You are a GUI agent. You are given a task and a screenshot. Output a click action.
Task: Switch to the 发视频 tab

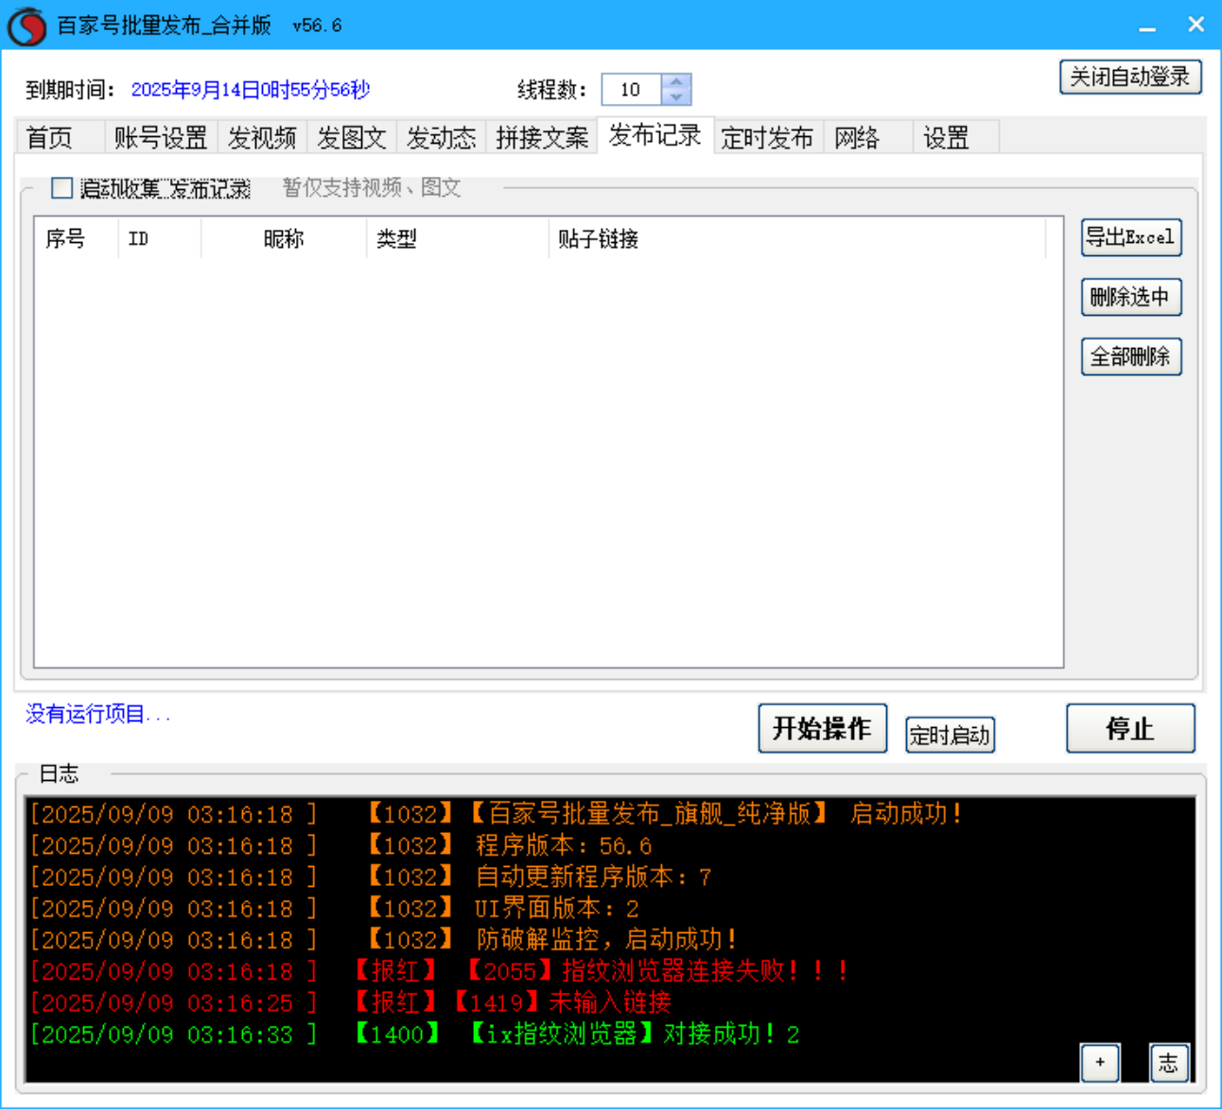[x=262, y=138]
